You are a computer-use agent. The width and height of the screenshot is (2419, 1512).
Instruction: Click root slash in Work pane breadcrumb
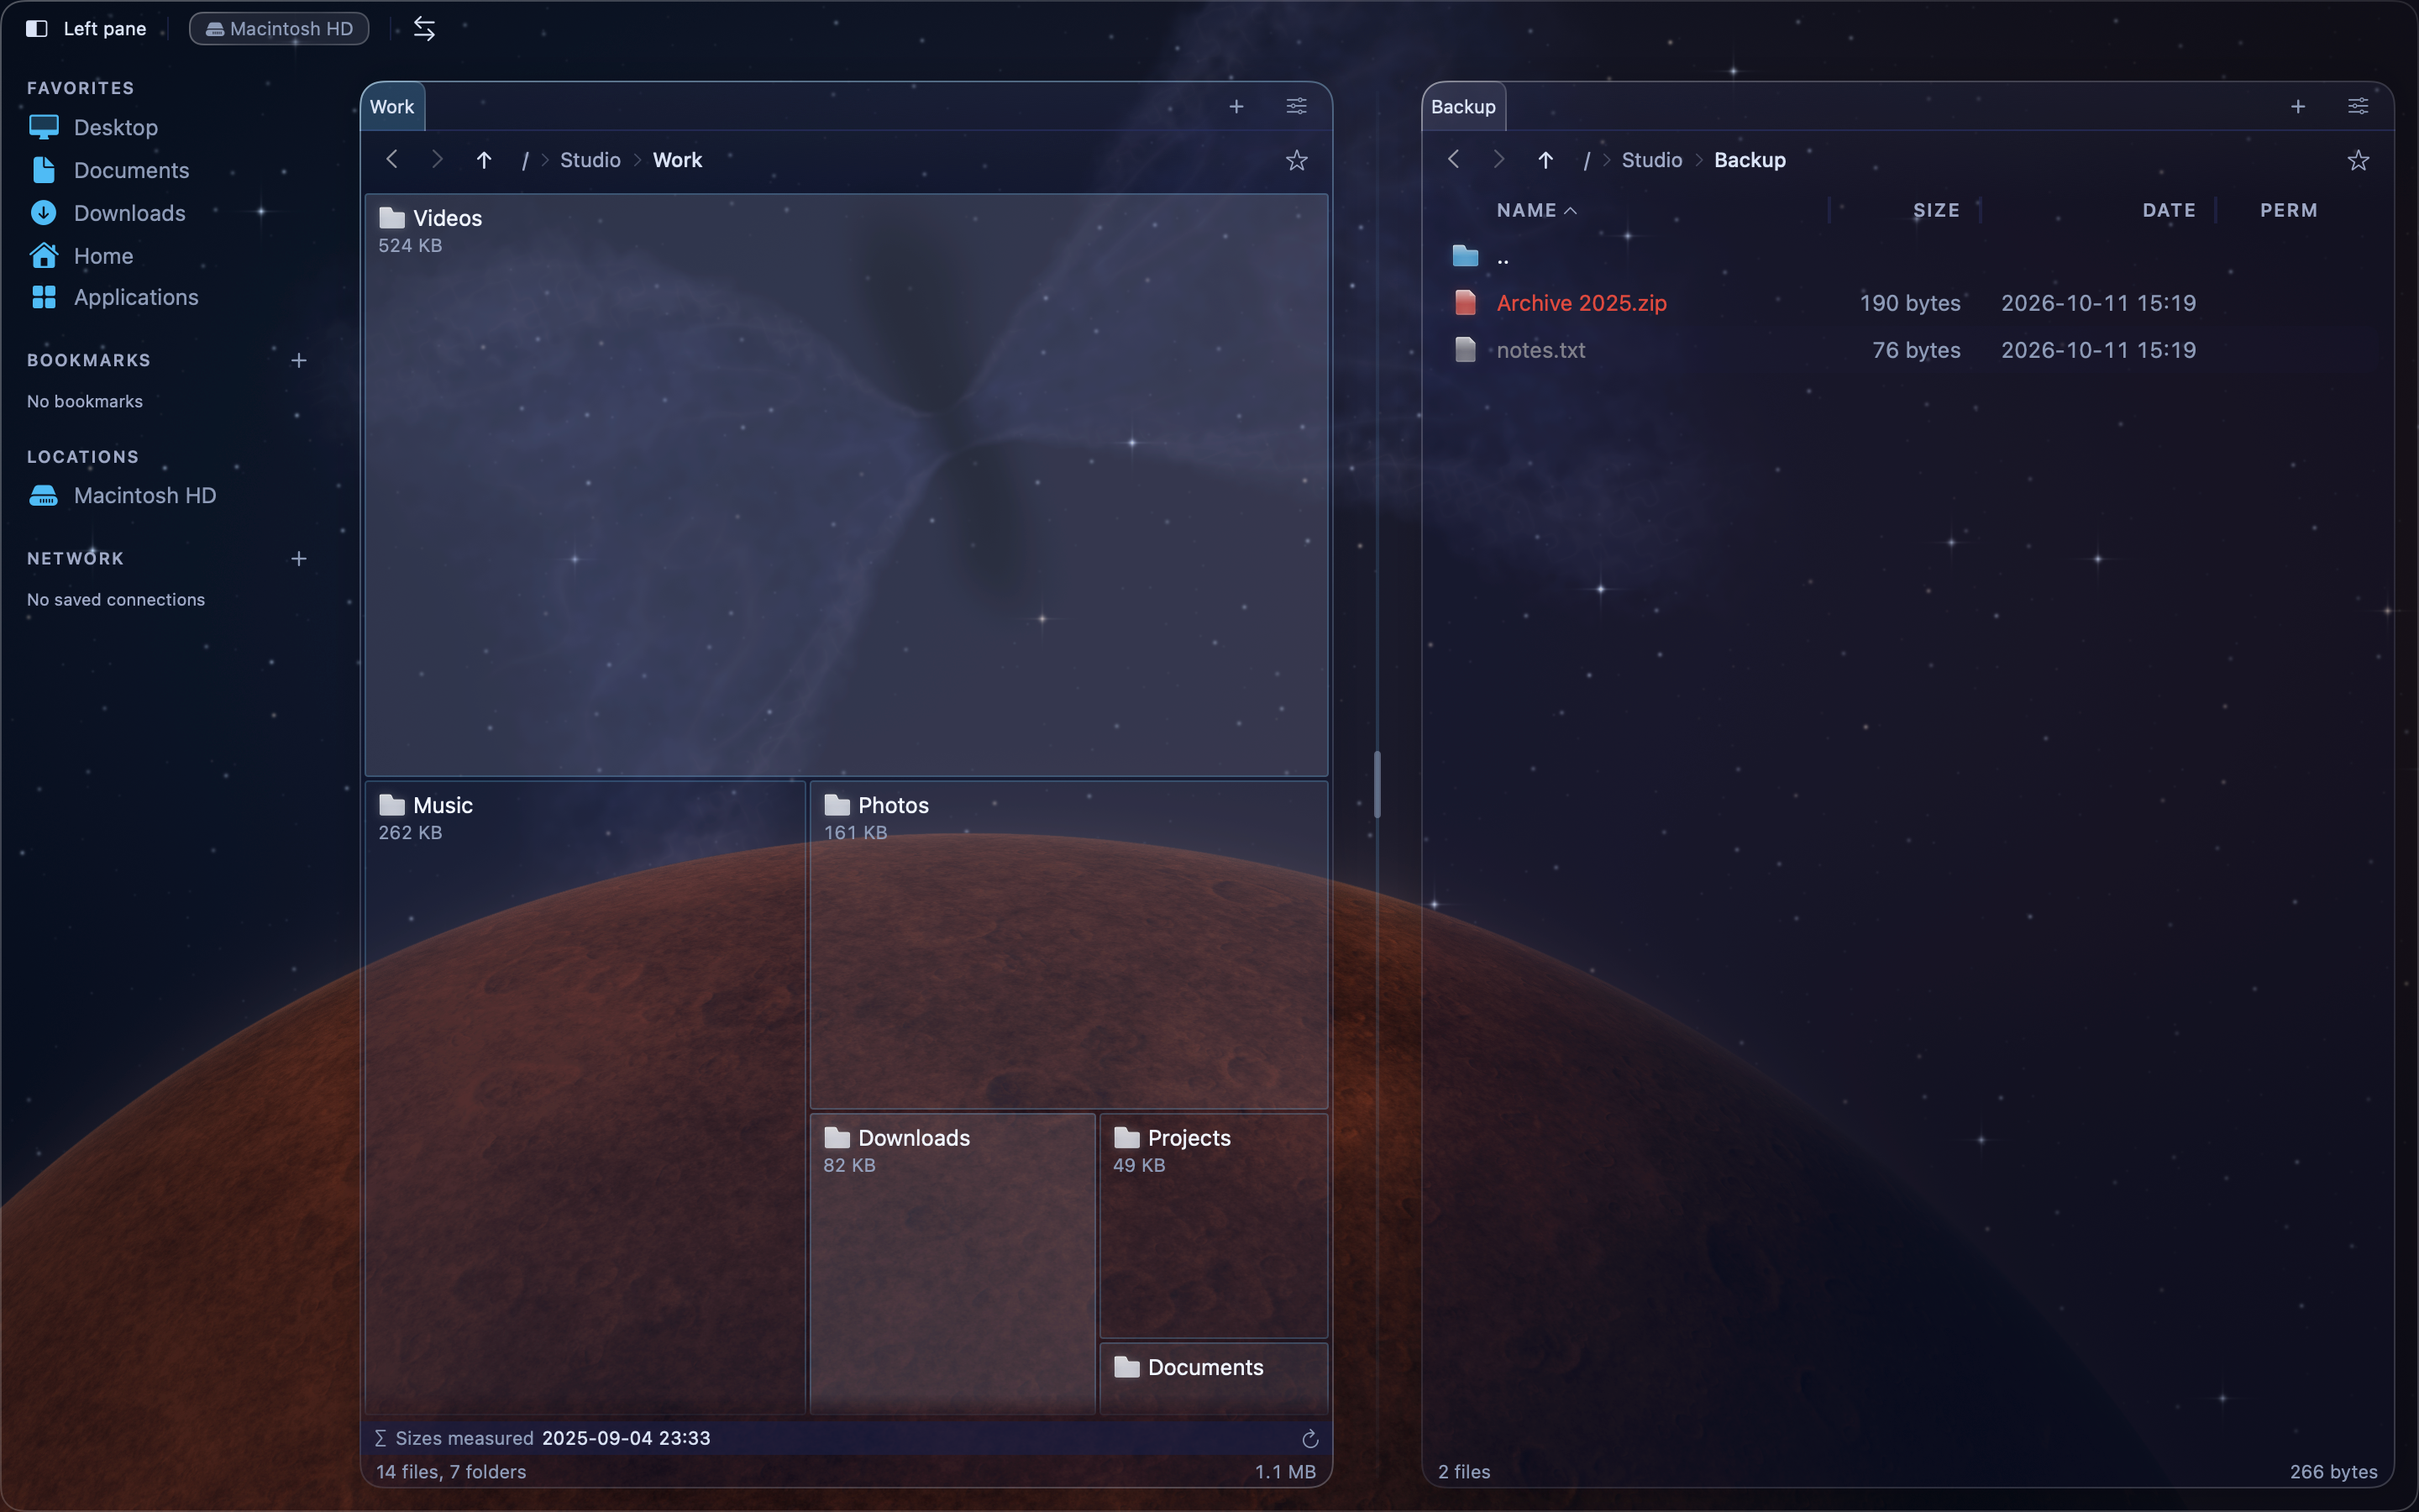[x=525, y=160]
